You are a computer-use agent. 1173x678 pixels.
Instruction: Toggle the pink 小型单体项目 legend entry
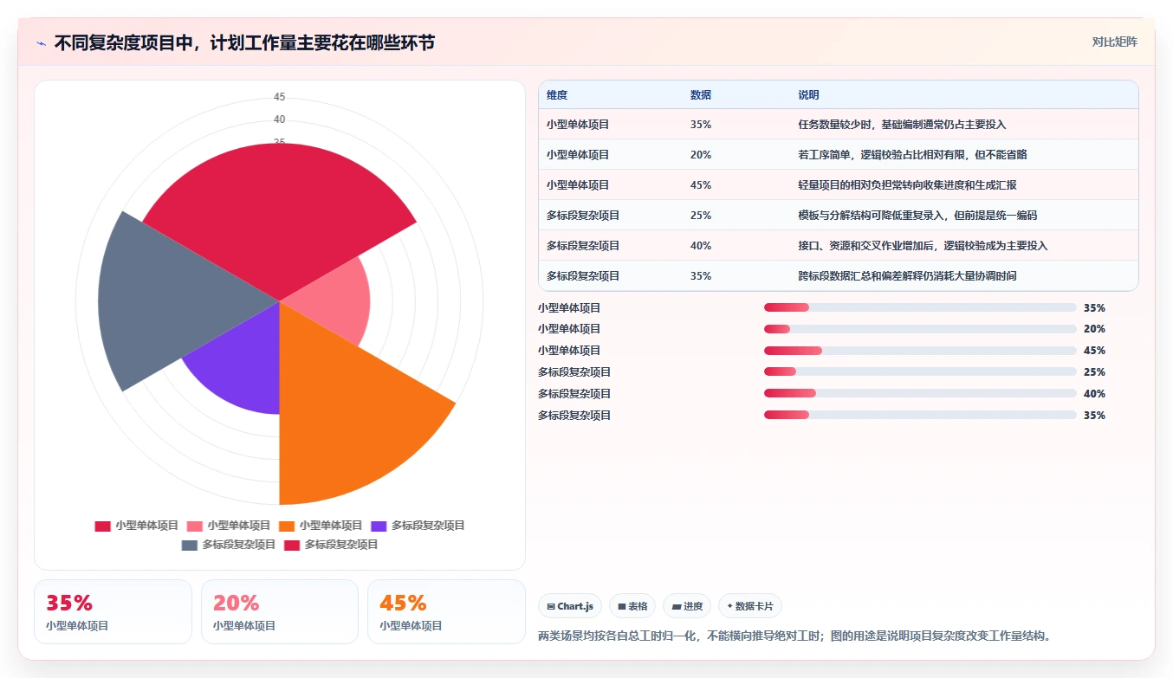(x=229, y=526)
